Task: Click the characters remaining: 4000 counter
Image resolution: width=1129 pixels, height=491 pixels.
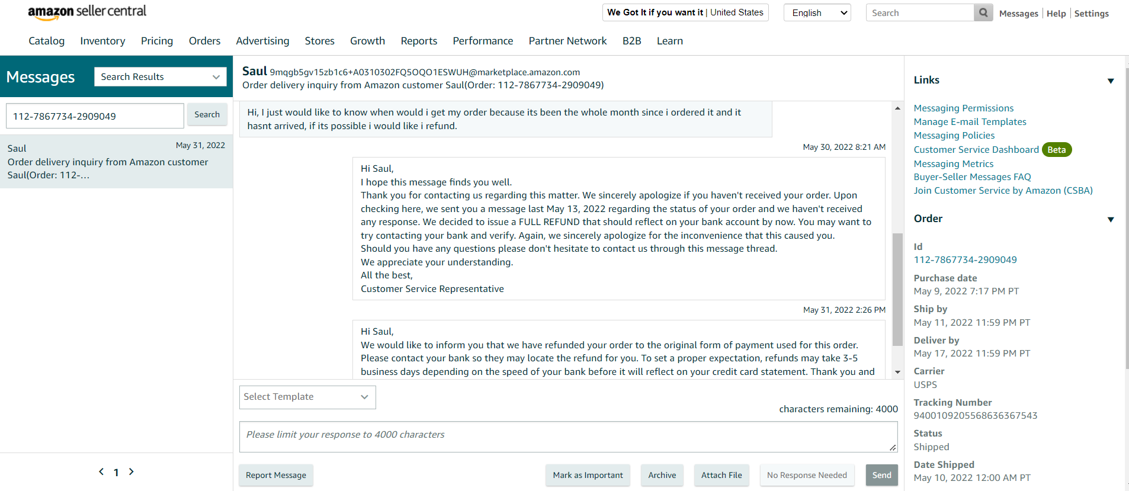Action: tap(838, 409)
